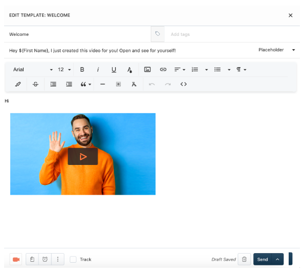The image size is (302, 271).
Task: Click the underline icon
Action: [114, 70]
